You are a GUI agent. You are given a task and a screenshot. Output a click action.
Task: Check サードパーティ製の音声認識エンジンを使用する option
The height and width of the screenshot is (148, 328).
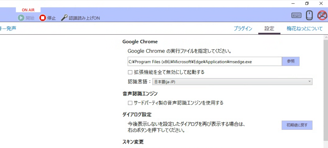coord(130,103)
